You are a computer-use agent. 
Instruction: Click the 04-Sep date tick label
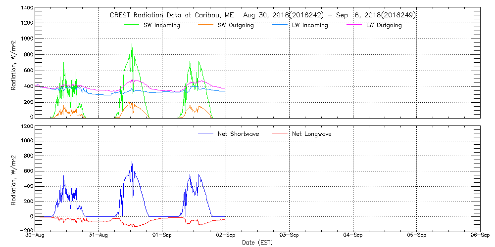point(353,235)
